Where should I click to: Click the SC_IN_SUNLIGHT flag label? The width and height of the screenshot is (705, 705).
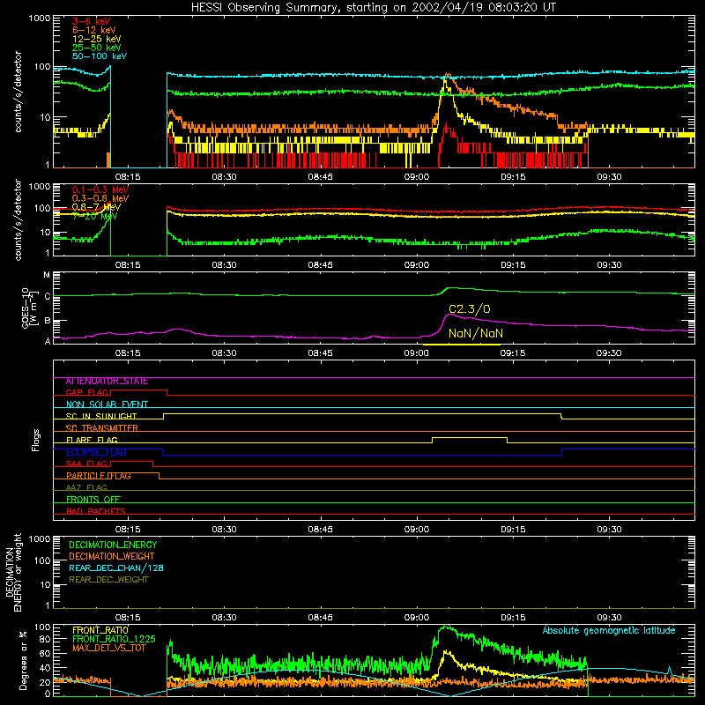(x=101, y=416)
